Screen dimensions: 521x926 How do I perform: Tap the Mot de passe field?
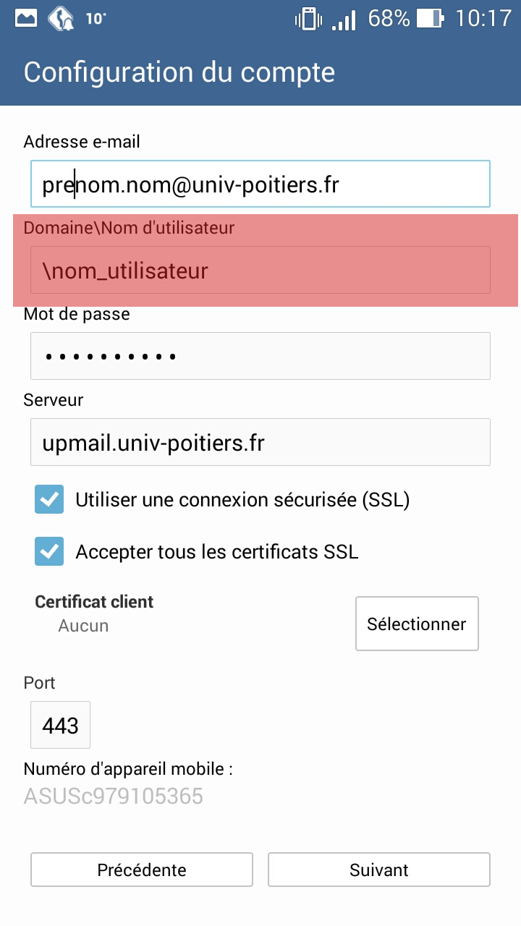(260, 356)
